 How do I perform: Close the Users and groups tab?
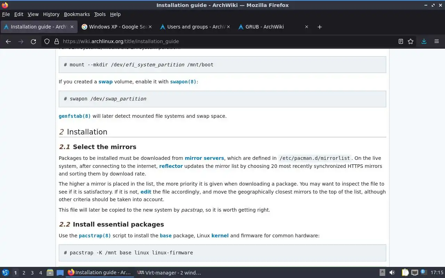click(228, 27)
